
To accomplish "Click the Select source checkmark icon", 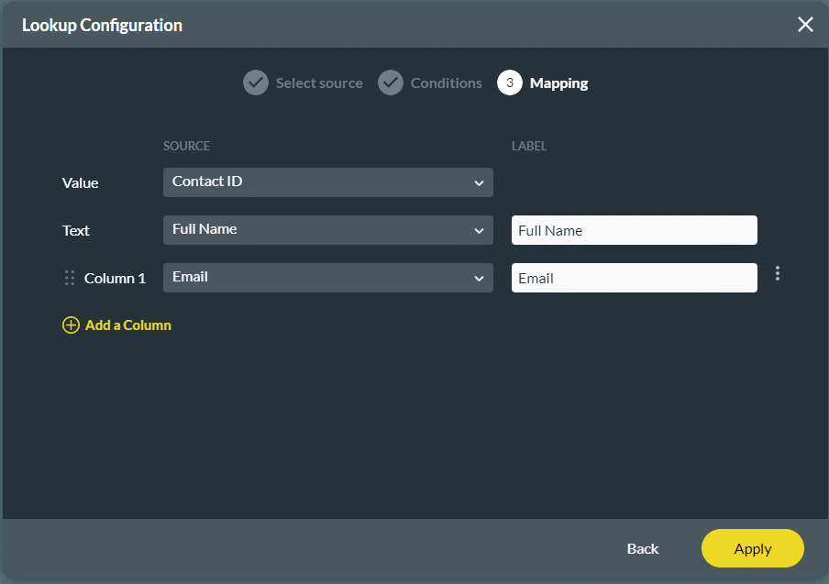I will (x=256, y=83).
